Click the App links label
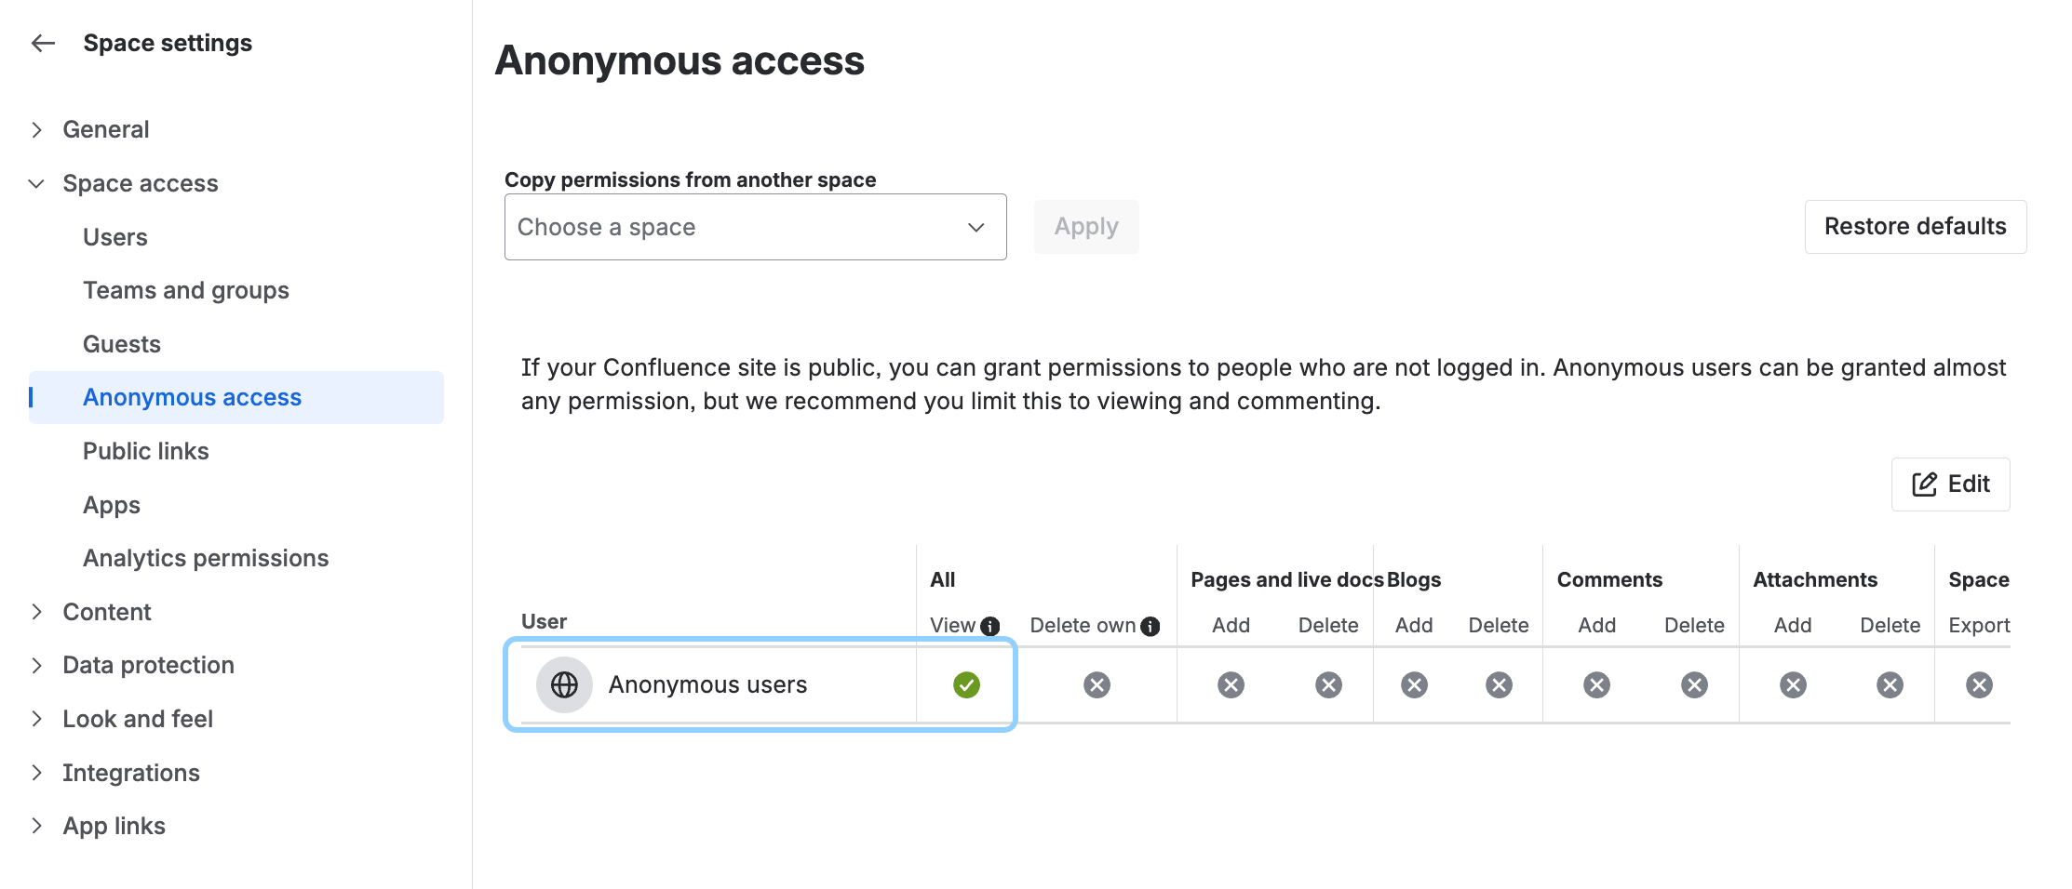2072x889 pixels. point(114,826)
